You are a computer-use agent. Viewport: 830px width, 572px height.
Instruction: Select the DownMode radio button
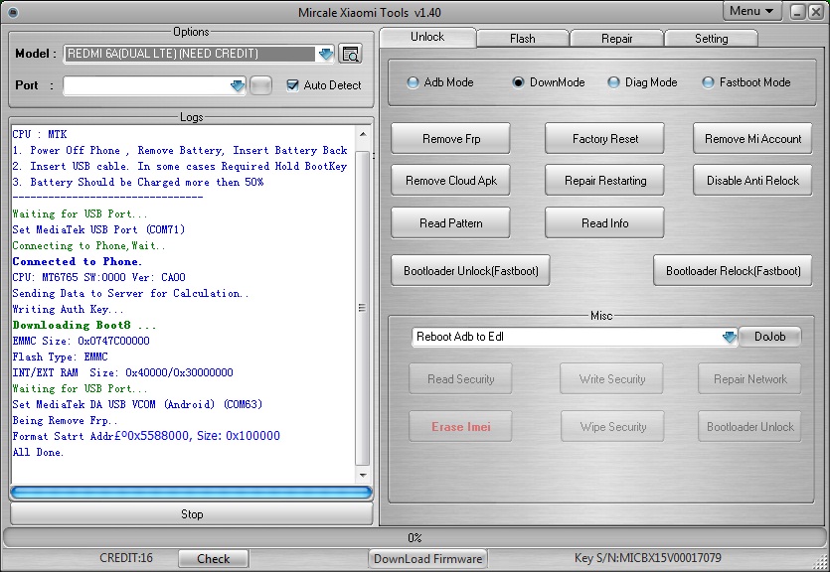tap(518, 82)
